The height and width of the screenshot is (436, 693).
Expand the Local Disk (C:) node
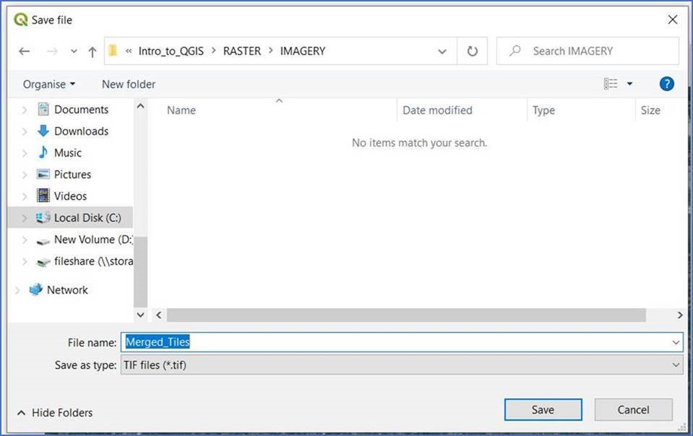(25, 217)
